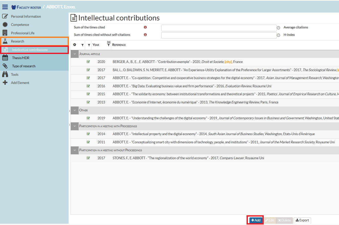Click the clock icon beside Average citations
The height and width of the screenshot is (225, 339).
coord(278,28)
